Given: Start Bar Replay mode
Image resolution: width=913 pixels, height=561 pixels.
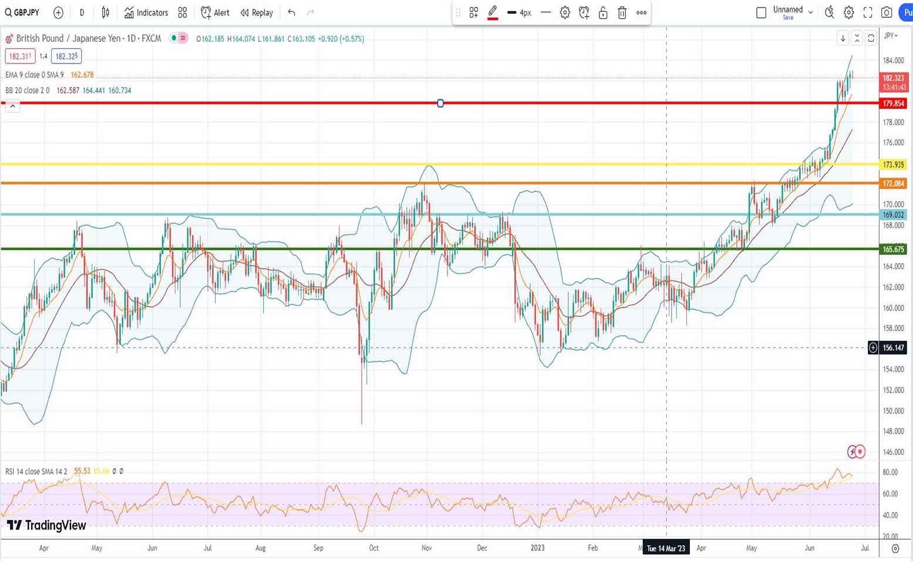Looking at the screenshot, I should (x=257, y=12).
